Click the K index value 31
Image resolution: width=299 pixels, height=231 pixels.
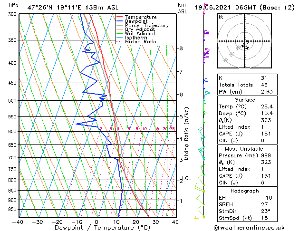pos(264,78)
